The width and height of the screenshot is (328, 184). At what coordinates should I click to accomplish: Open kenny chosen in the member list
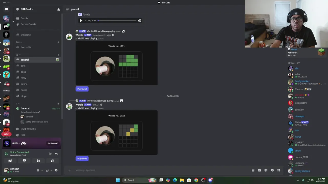pos(306,171)
